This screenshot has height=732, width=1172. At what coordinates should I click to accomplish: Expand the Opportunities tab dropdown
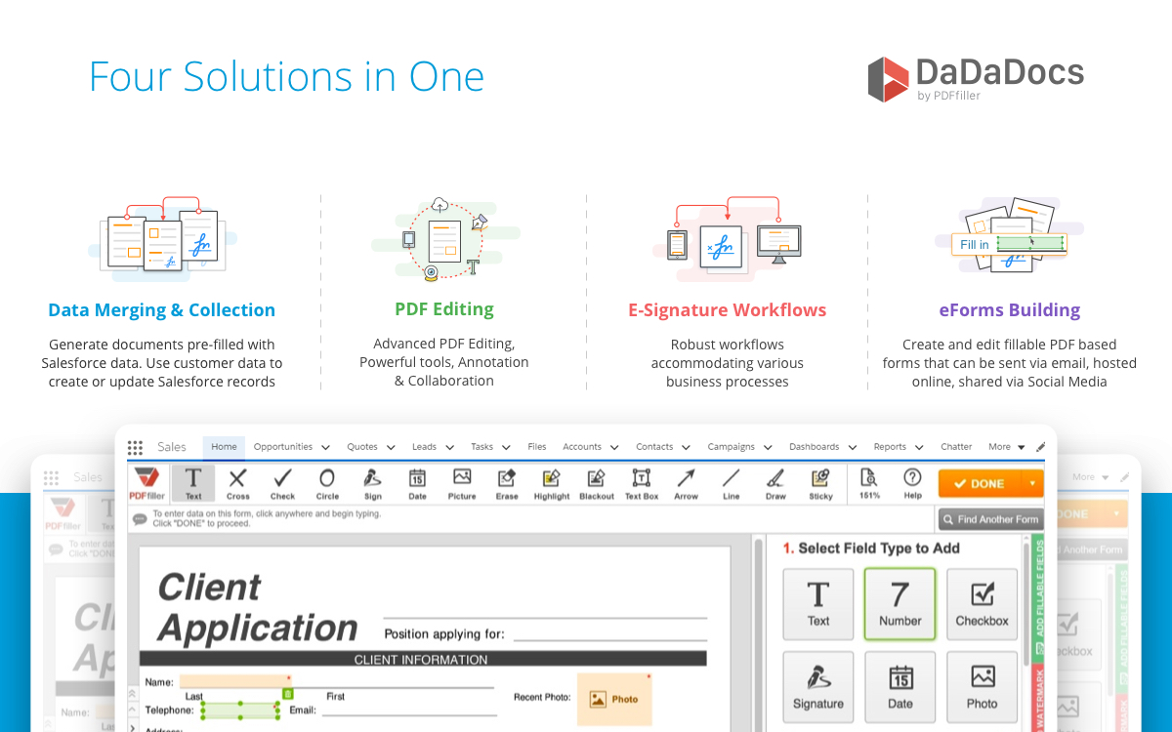tap(325, 448)
